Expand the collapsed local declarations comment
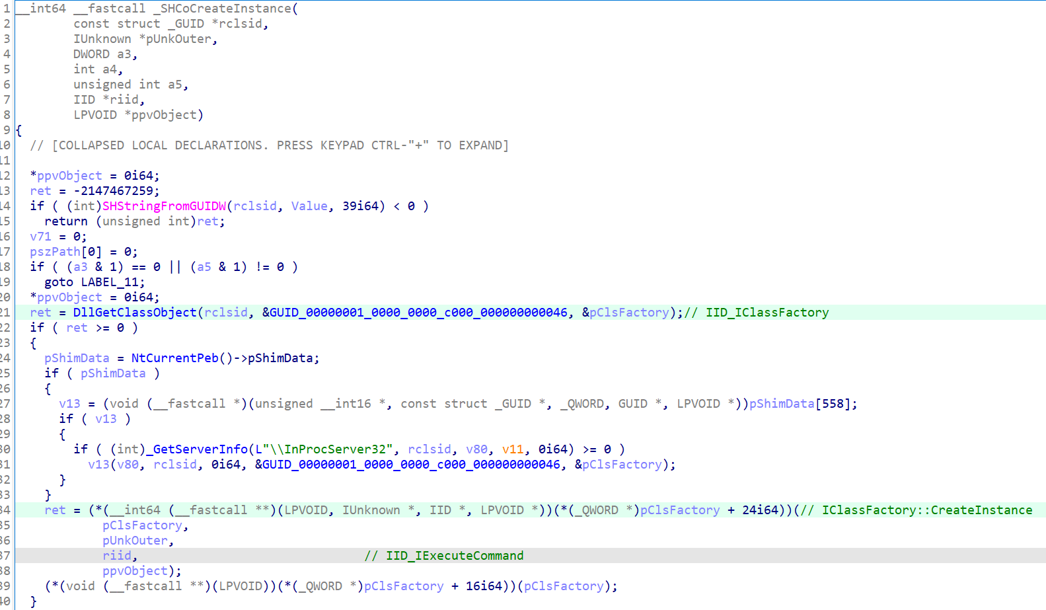Image resolution: width=1046 pixels, height=610 pixels. pos(269,145)
